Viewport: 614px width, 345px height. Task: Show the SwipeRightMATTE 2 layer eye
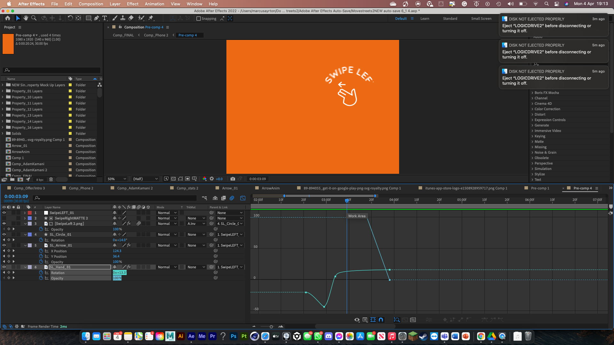(x=4, y=218)
